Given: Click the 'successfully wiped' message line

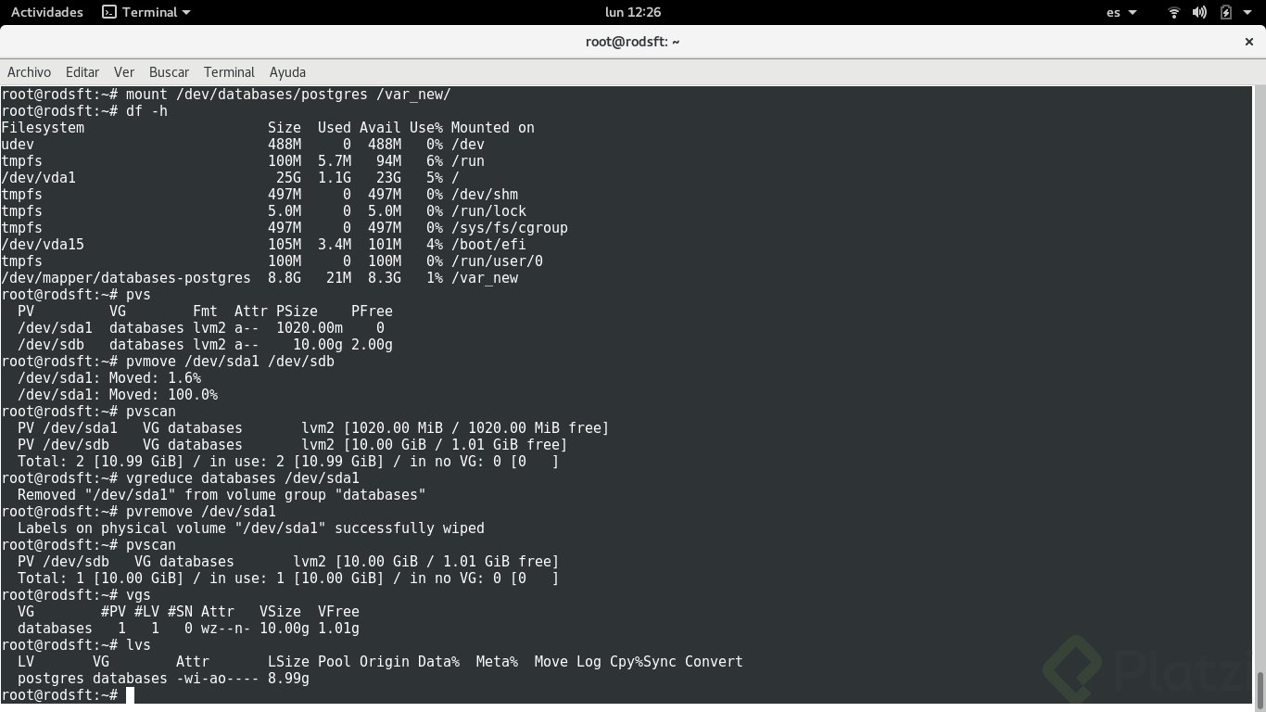Looking at the screenshot, I should coord(251,528).
